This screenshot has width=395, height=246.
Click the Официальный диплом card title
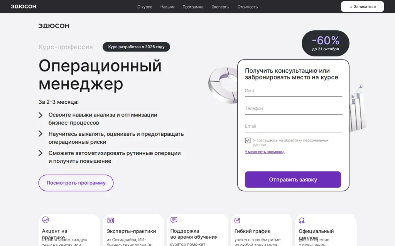click(x=316, y=234)
